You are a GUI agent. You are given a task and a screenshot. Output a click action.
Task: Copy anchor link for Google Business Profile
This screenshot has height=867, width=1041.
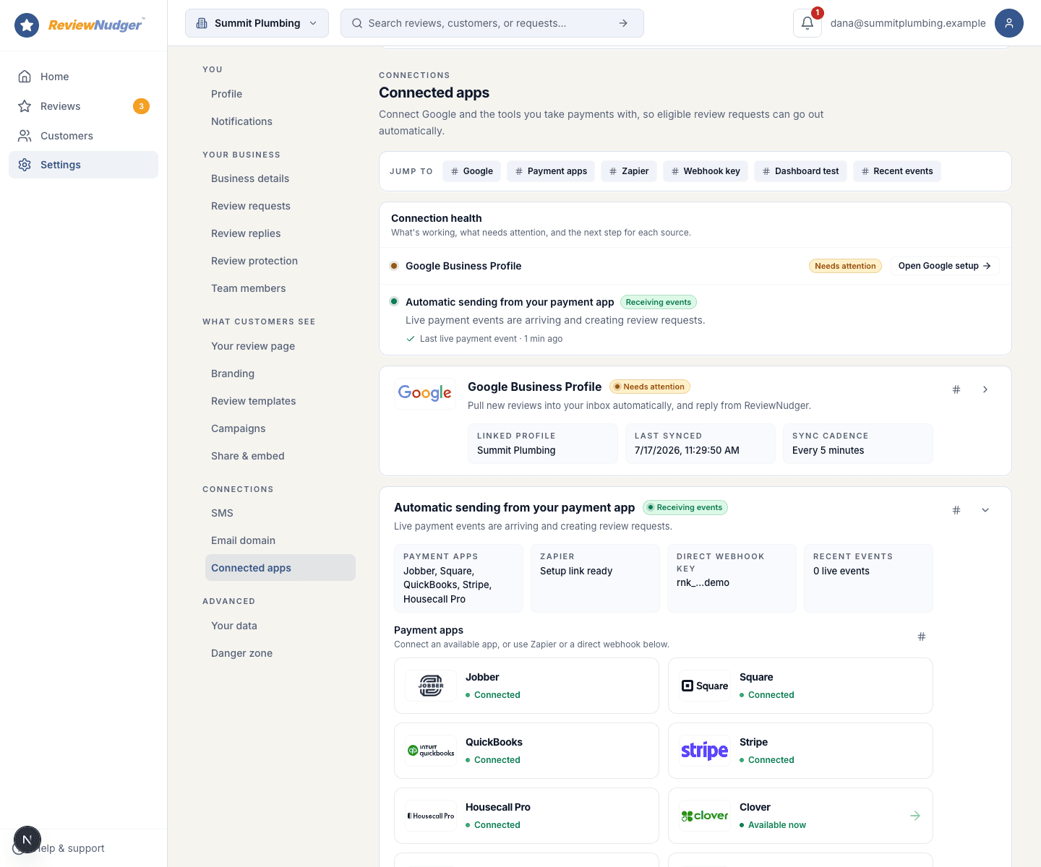point(956,389)
